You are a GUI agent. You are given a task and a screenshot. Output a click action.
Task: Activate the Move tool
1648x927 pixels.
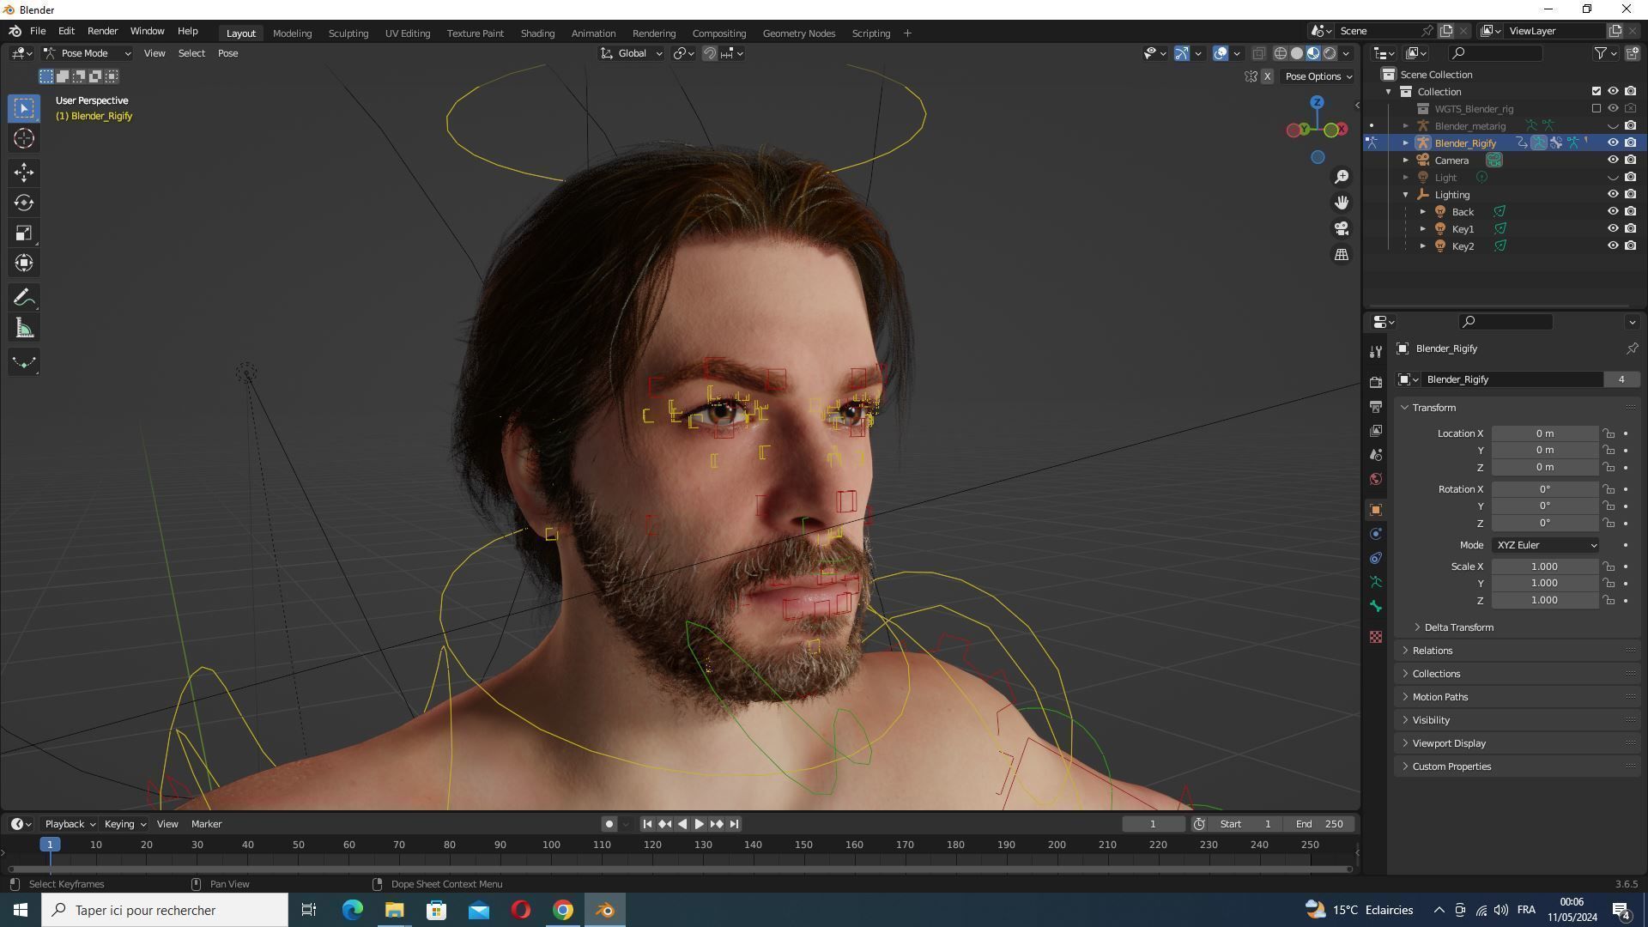coord(24,173)
